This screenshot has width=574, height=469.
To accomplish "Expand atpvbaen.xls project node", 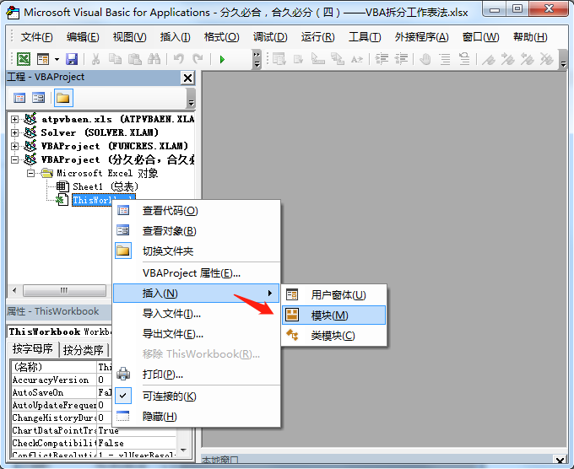I will (14, 119).
